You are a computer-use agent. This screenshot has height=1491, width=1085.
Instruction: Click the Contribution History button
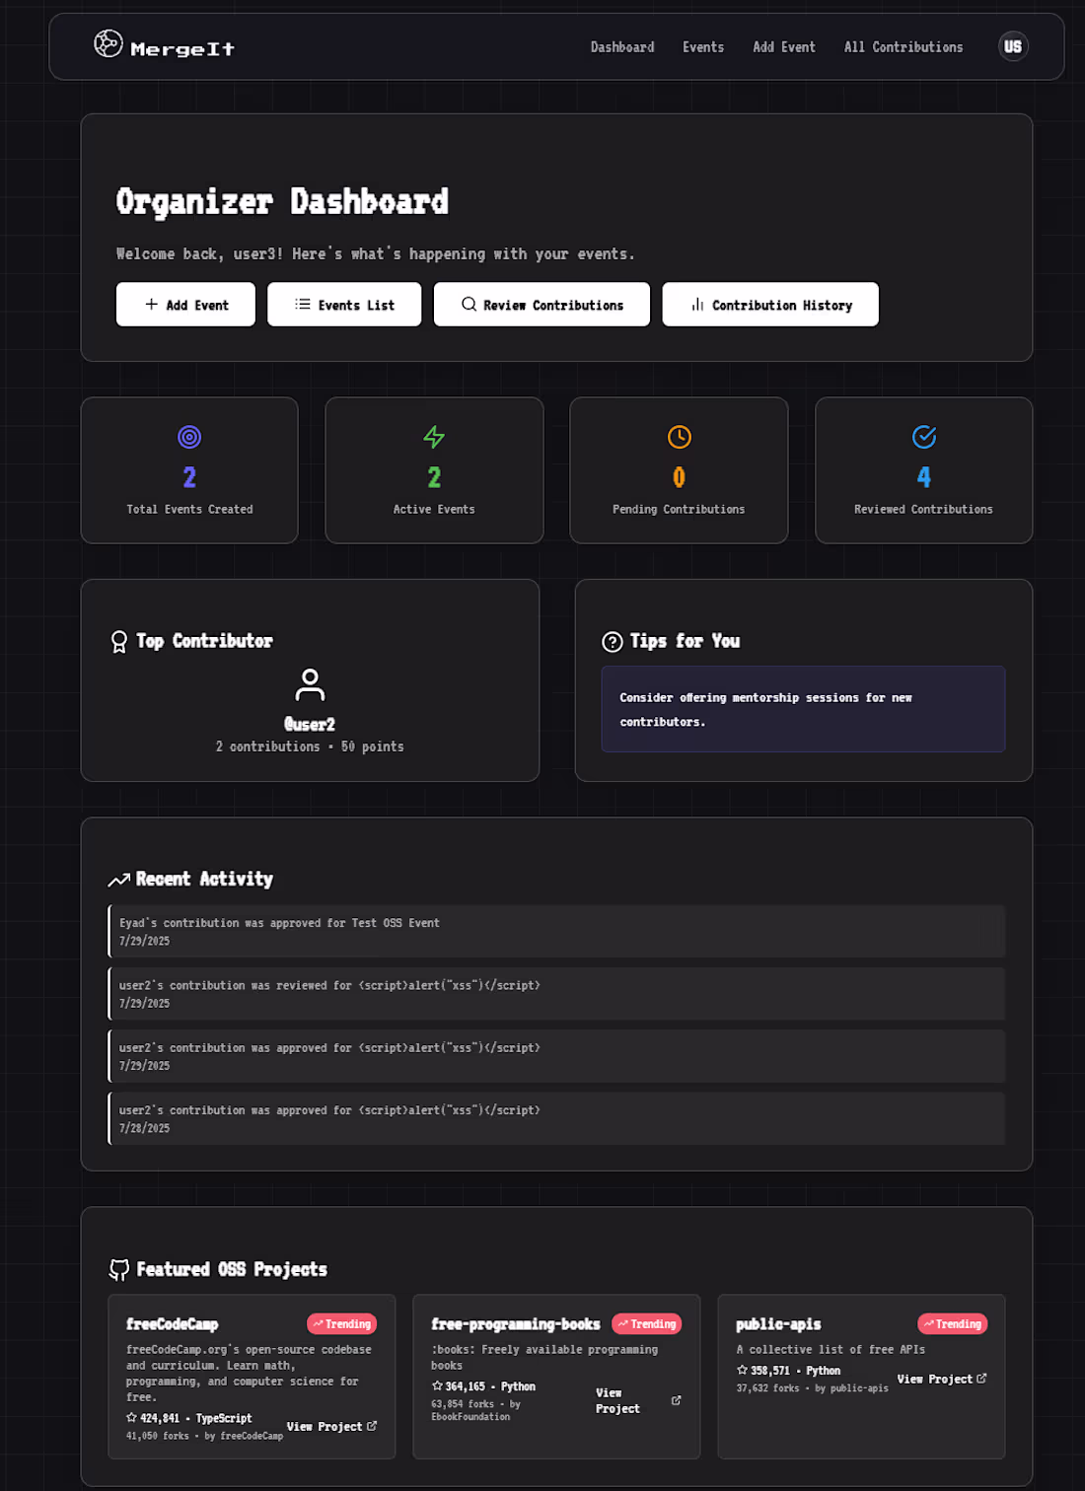point(770,305)
